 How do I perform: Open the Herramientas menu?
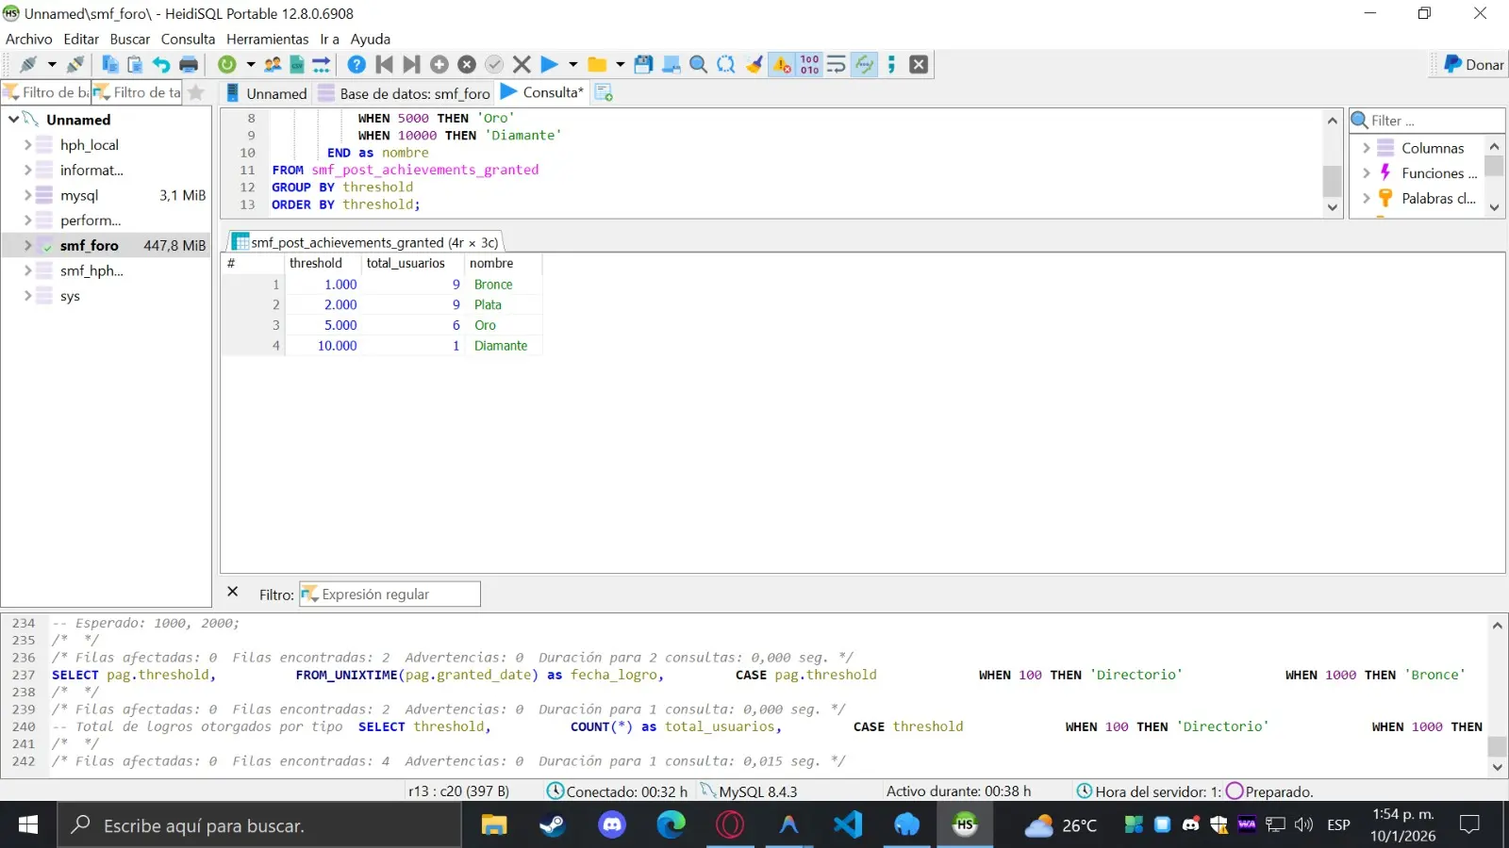point(268,39)
